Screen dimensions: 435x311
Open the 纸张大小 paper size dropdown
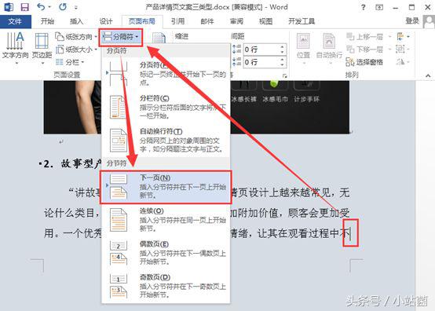click(x=76, y=49)
